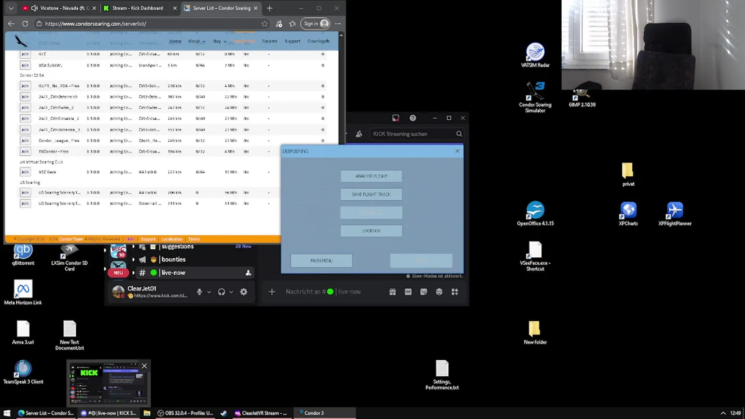
Task: Click the add-members icon on live-now channel
Action: 248,273
